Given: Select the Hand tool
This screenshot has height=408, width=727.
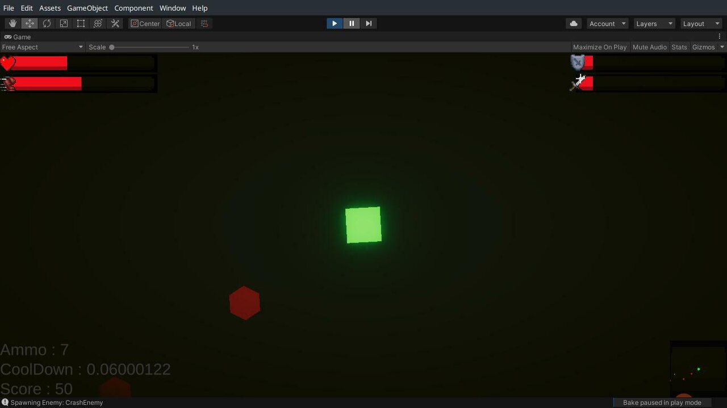Looking at the screenshot, I should click(x=12, y=23).
